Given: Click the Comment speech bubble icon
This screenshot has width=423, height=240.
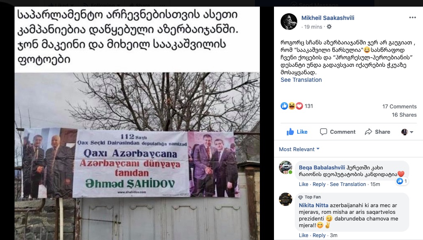Looking at the screenshot, I should (x=323, y=132).
